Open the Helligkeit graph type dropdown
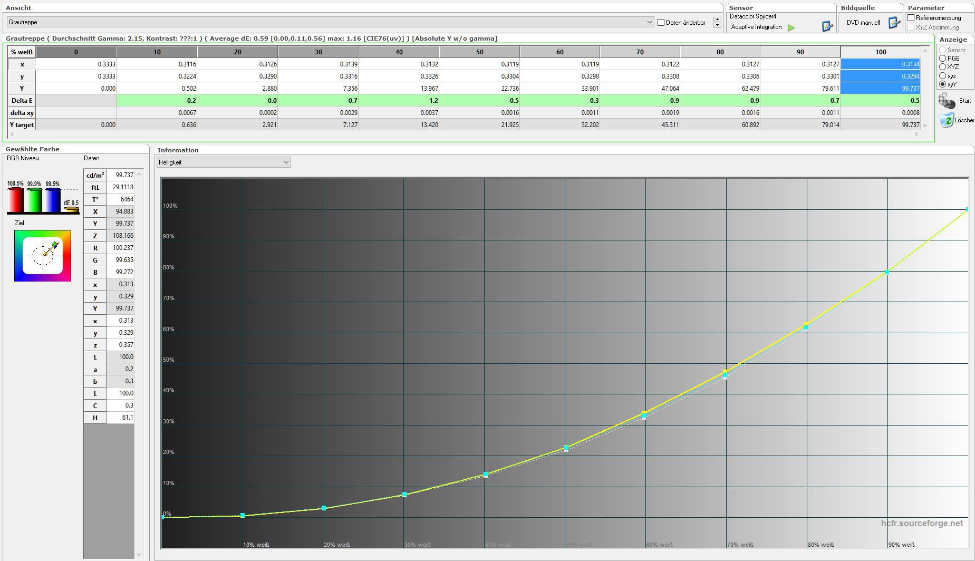The width and height of the screenshot is (975, 561). coord(286,162)
